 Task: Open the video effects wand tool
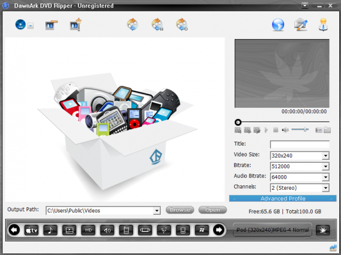click(76, 25)
